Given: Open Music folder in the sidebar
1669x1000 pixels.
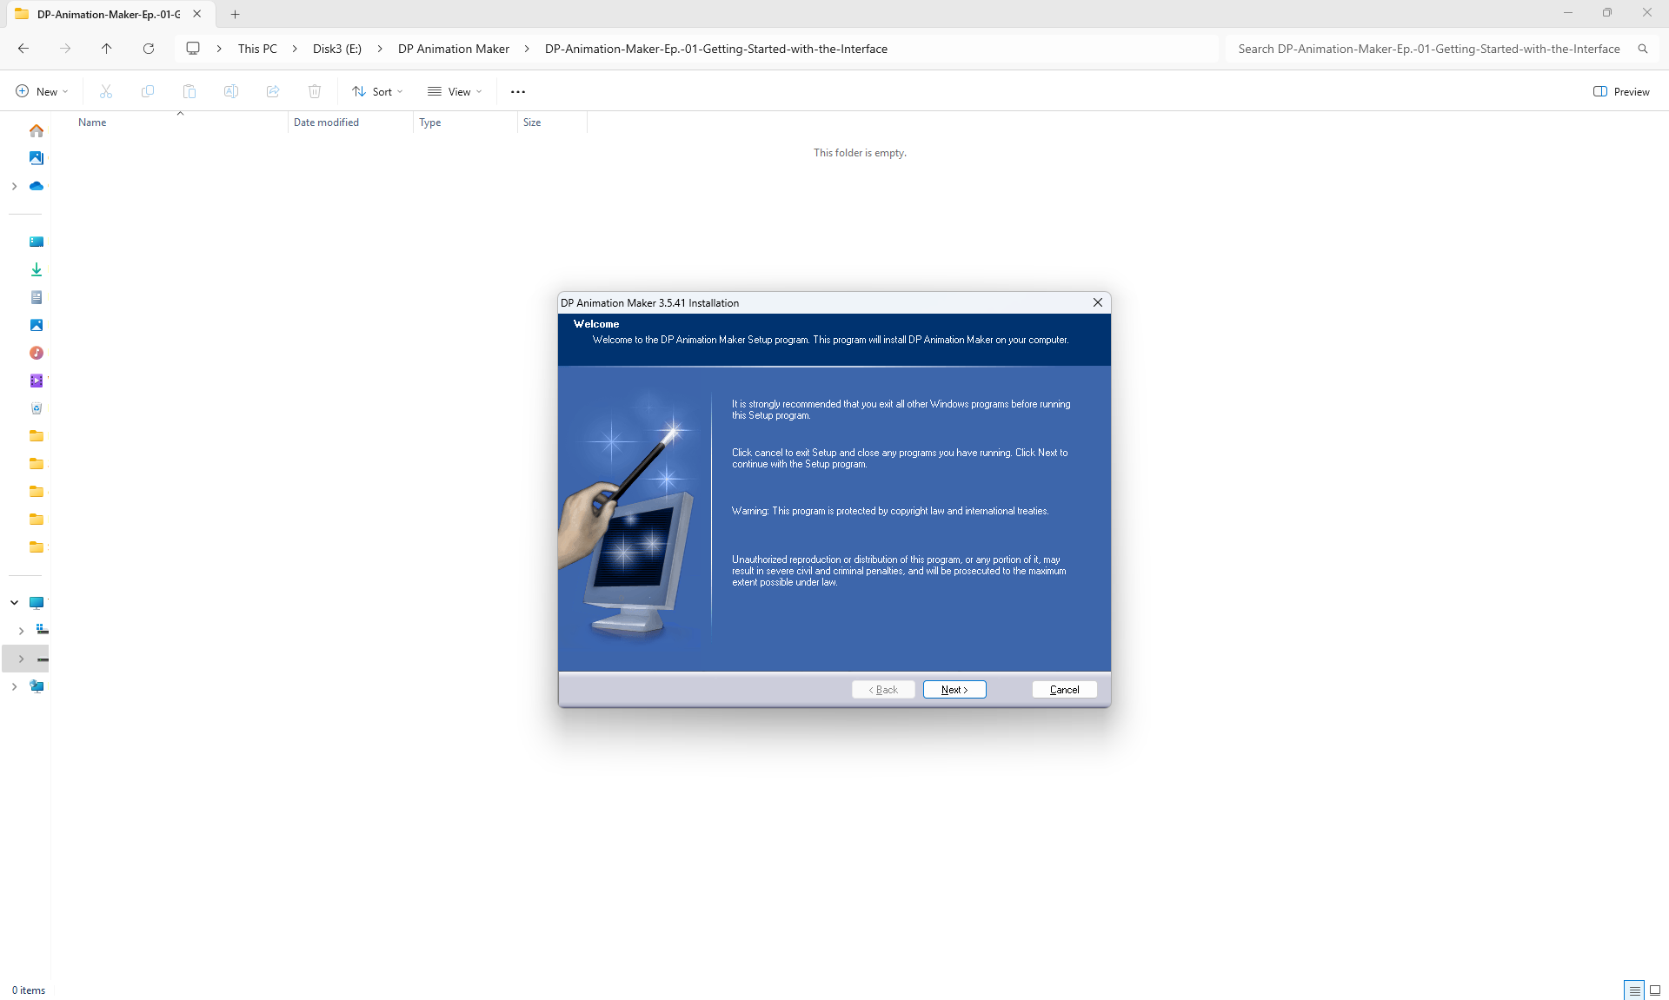Looking at the screenshot, I should click(37, 353).
